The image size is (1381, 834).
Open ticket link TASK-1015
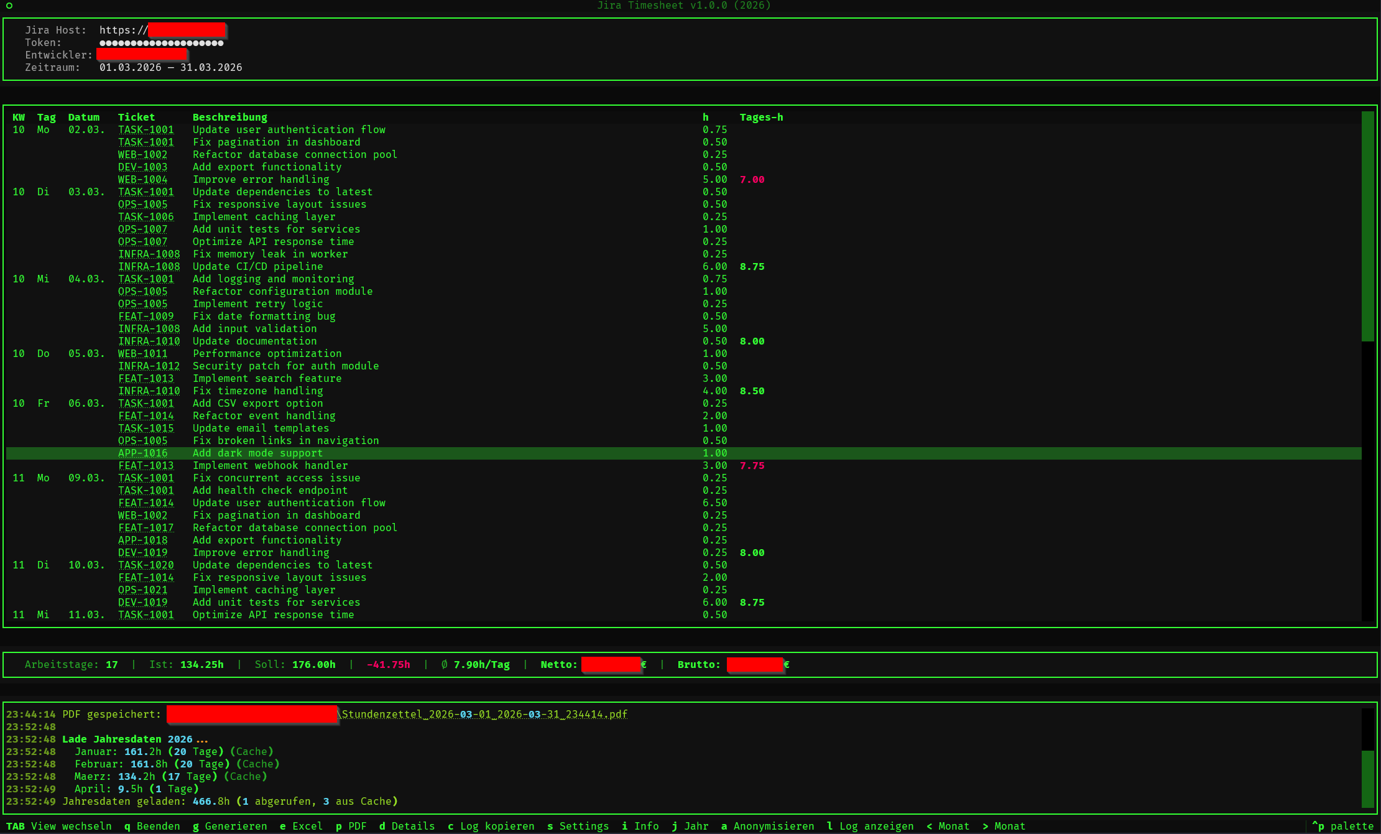tap(146, 428)
